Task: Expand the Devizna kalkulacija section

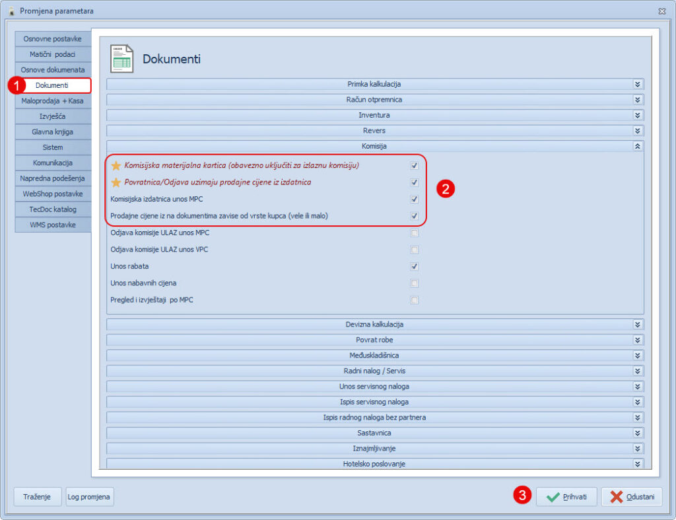Action: pos(374,324)
